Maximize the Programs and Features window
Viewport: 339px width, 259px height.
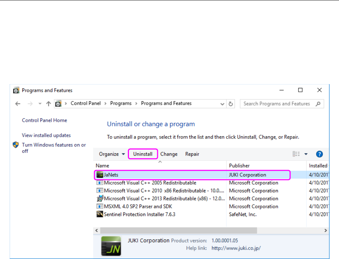point(300,90)
